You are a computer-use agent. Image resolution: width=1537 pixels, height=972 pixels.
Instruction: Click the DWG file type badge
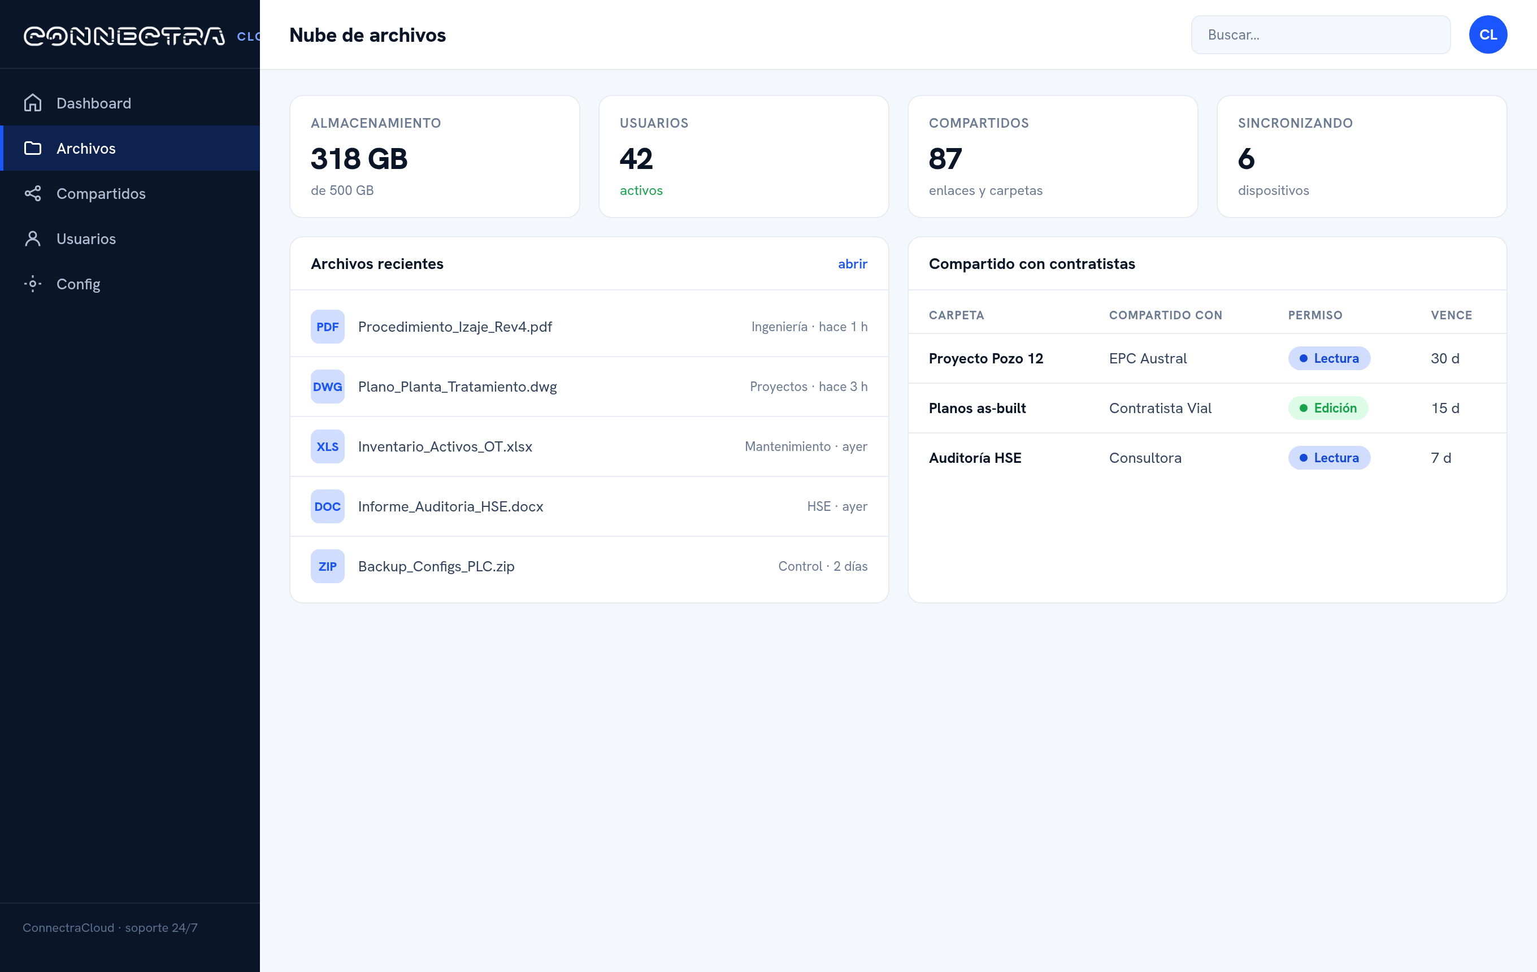[327, 387]
